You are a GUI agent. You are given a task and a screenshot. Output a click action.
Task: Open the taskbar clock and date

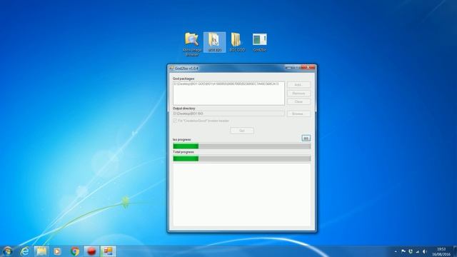point(441,251)
